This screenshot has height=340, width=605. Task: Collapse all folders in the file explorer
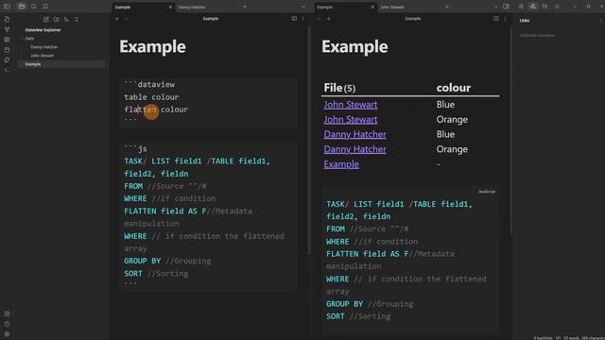tap(77, 19)
